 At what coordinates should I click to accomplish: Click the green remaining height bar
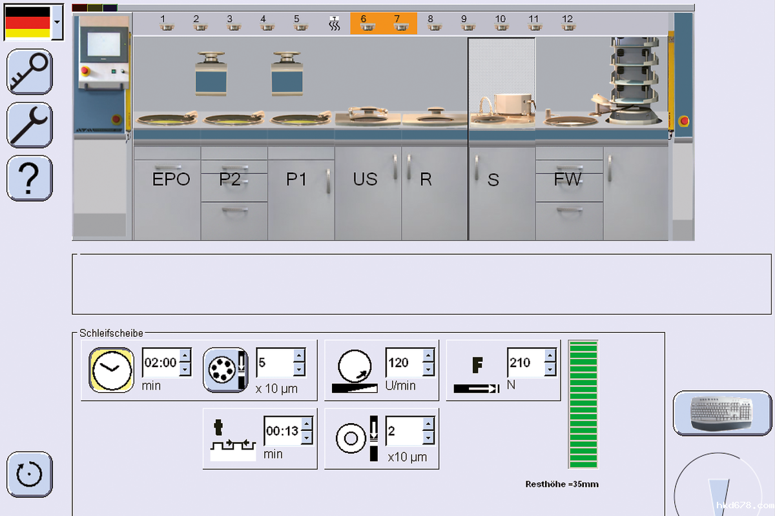click(x=583, y=404)
